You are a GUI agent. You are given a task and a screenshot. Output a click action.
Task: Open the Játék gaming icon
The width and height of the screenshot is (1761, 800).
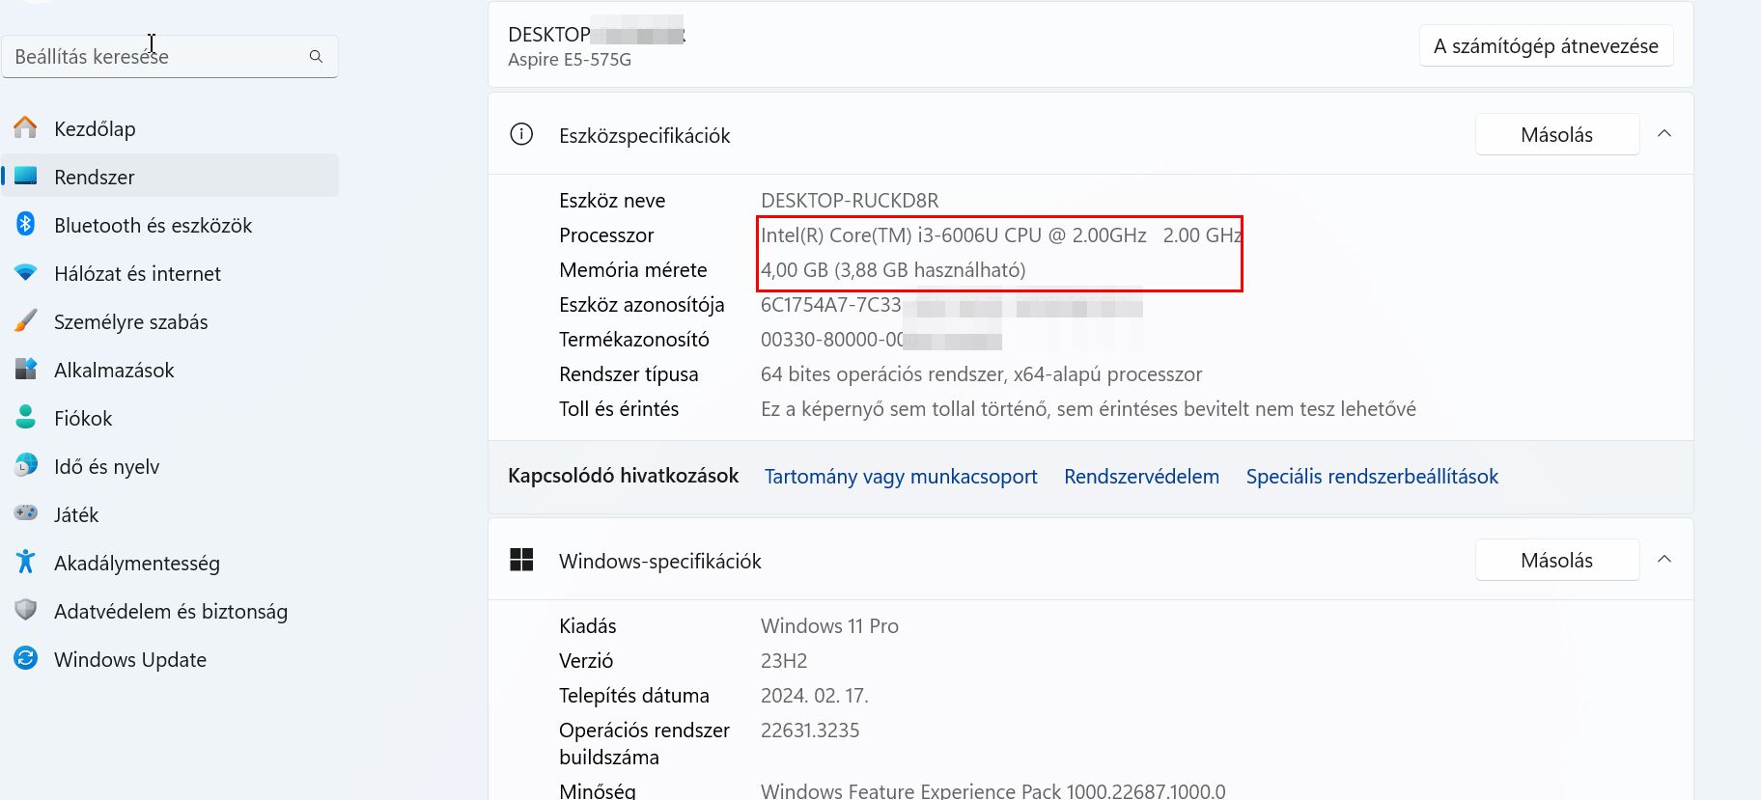[26, 513]
